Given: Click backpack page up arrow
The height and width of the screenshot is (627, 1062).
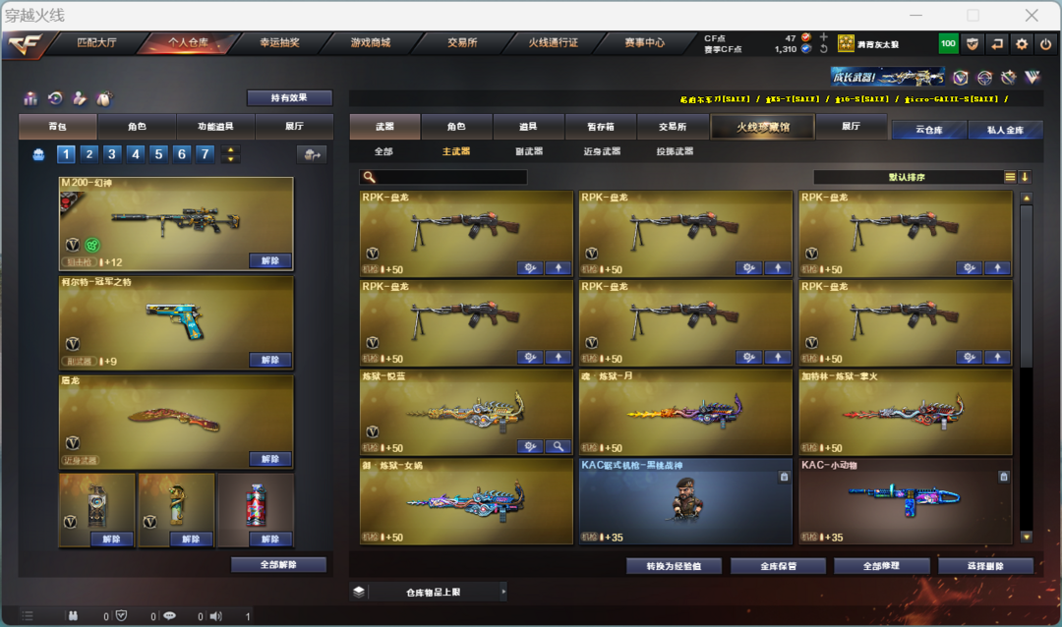Looking at the screenshot, I should [x=231, y=149].
